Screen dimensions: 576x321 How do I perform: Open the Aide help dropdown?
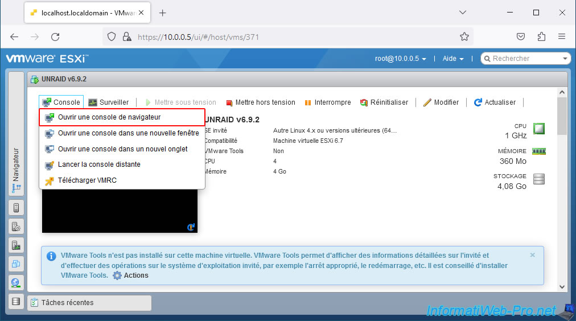tap(453, 59)
